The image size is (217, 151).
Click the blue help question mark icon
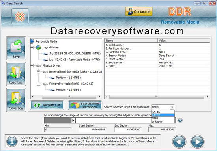pos(180,120)
